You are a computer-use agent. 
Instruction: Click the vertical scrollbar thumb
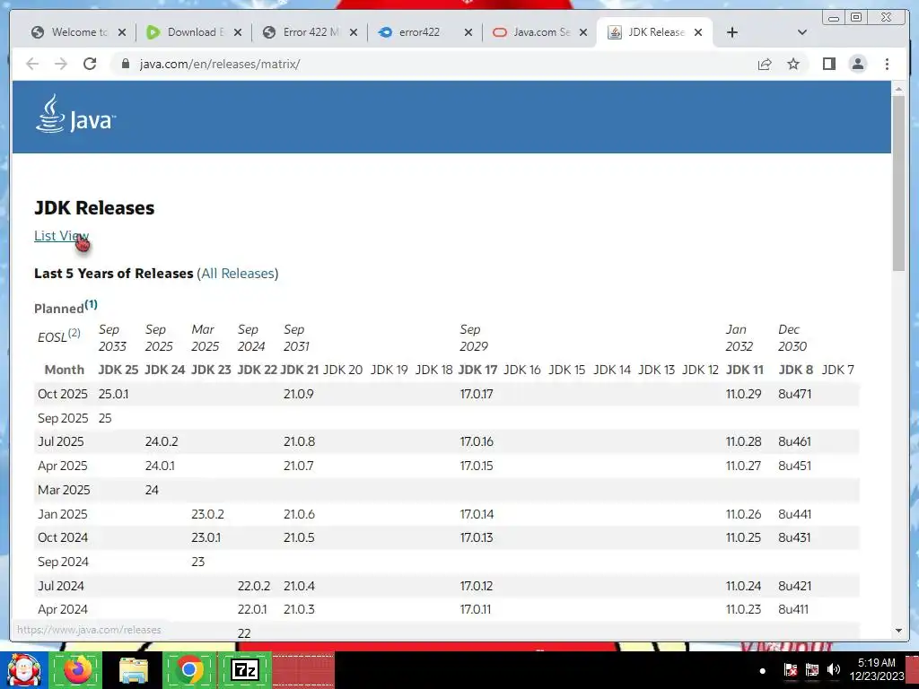click(898, 183)
